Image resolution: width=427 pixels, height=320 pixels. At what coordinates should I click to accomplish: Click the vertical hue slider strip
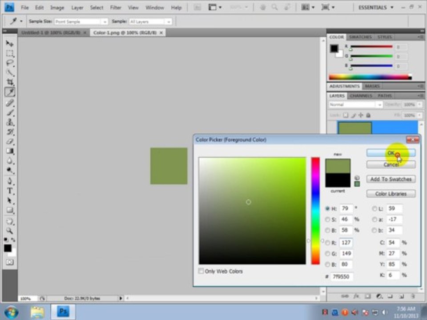(x=315, y=211)
